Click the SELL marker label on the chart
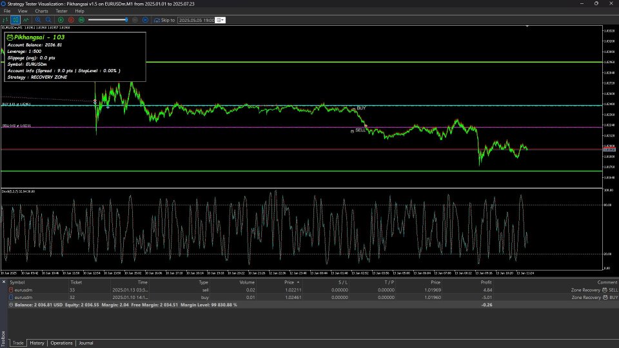Viewport: 619px width, 348px height. (360, 130)
